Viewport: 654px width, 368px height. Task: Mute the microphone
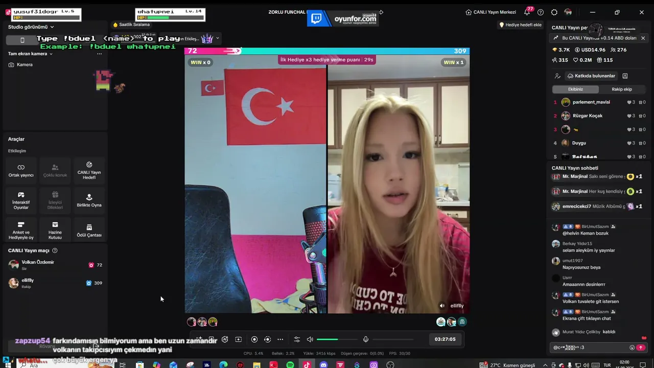click(366, 339)
